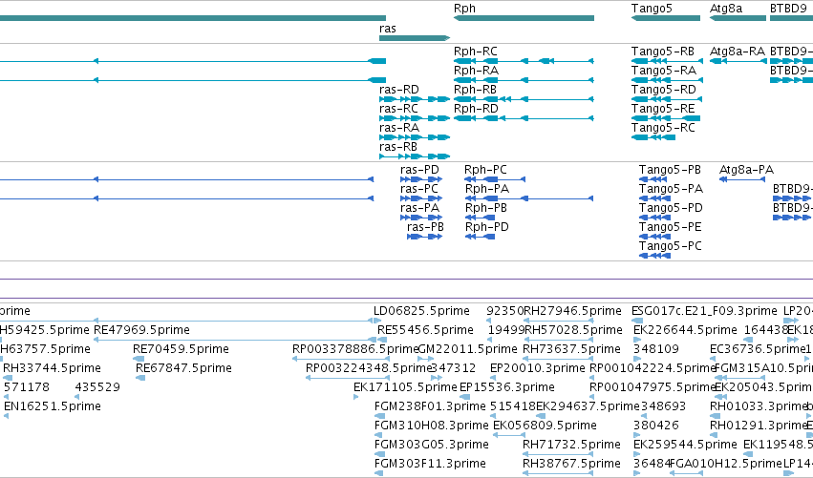This screenshot has height=478, width=813.
Task: Click EST EP15536.3prime label
Action: click(507, 387)
